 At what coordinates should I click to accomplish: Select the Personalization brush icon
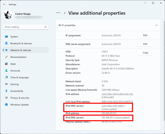pos(6,57)
